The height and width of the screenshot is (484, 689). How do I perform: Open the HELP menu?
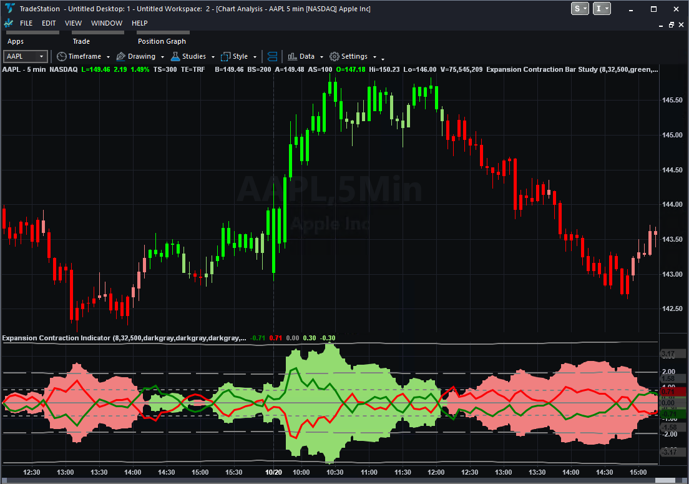[x=140, y=23]
